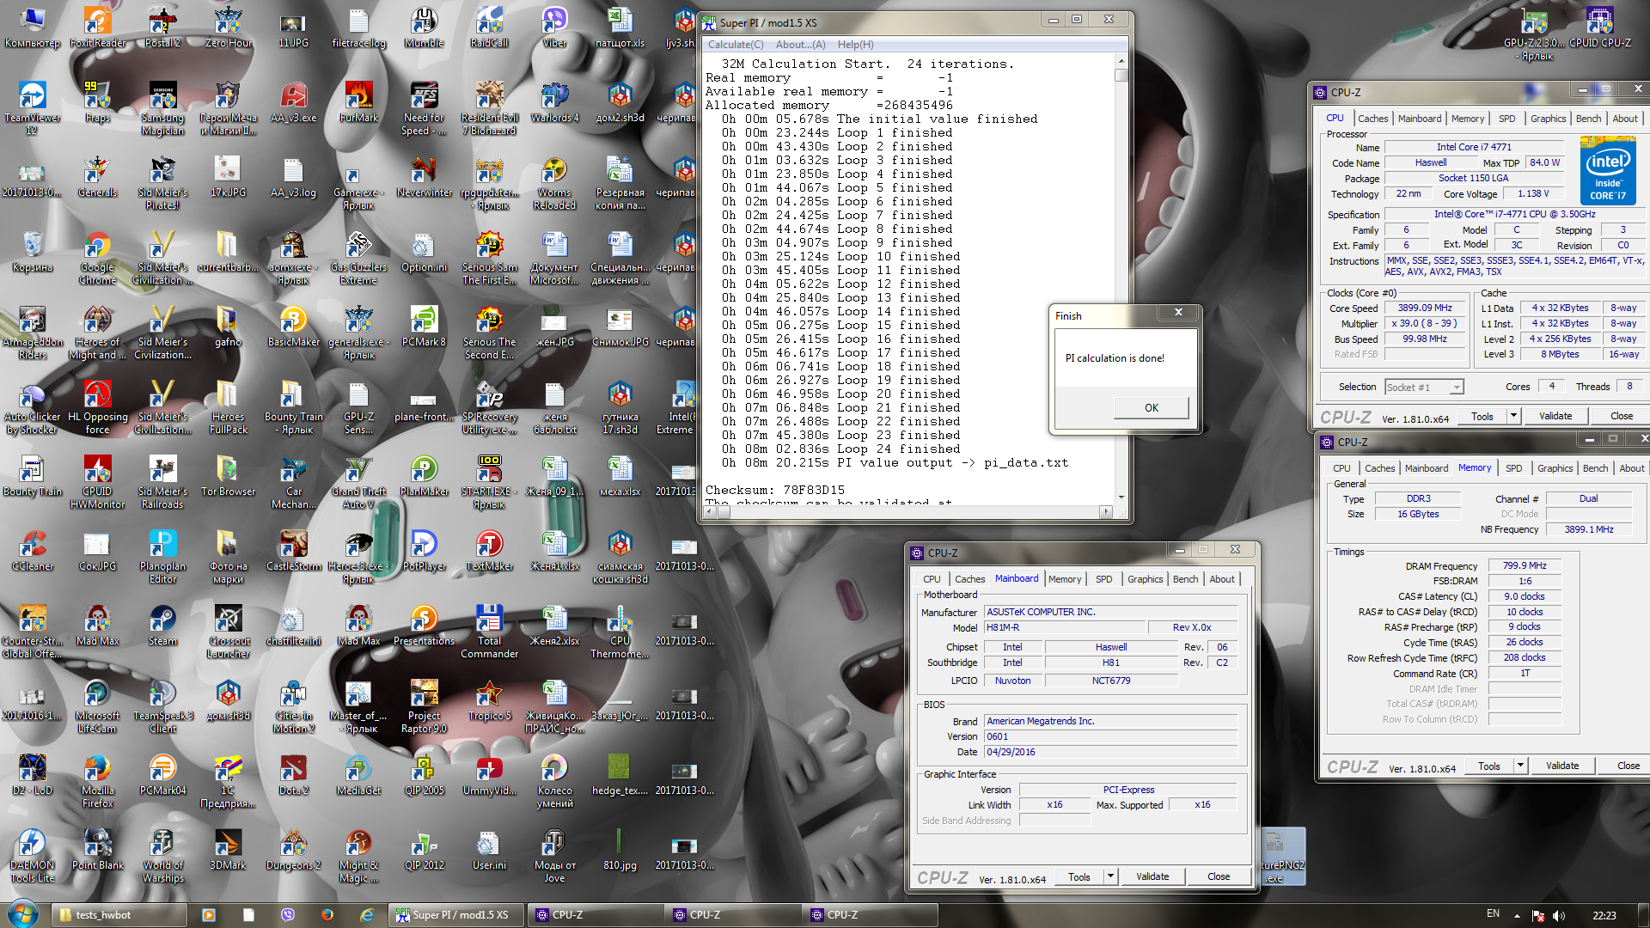Open the volume icon in system tray
Image resolution: width=1650 pixels, height=928 pixels.
1559,915
